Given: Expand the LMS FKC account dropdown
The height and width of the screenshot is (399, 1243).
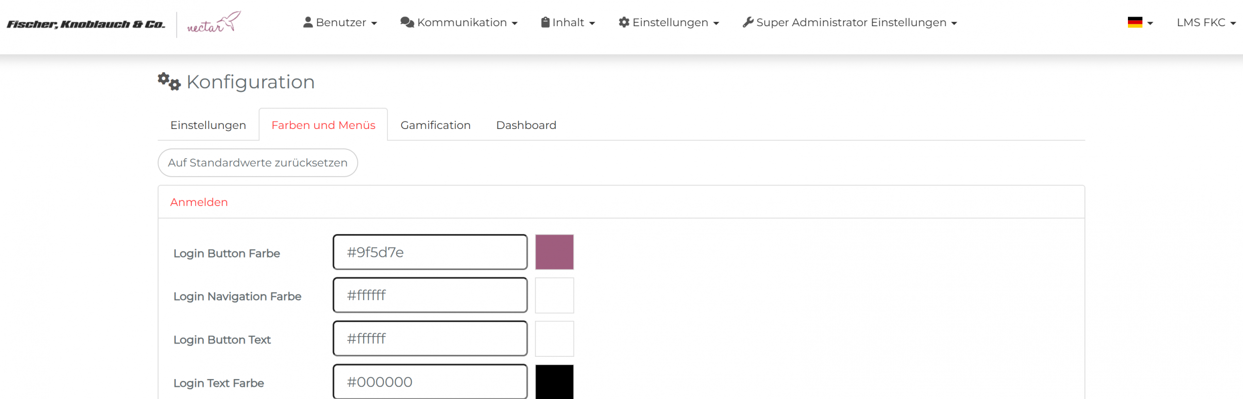Looking at the screenshot, I should coord(1206,22).
